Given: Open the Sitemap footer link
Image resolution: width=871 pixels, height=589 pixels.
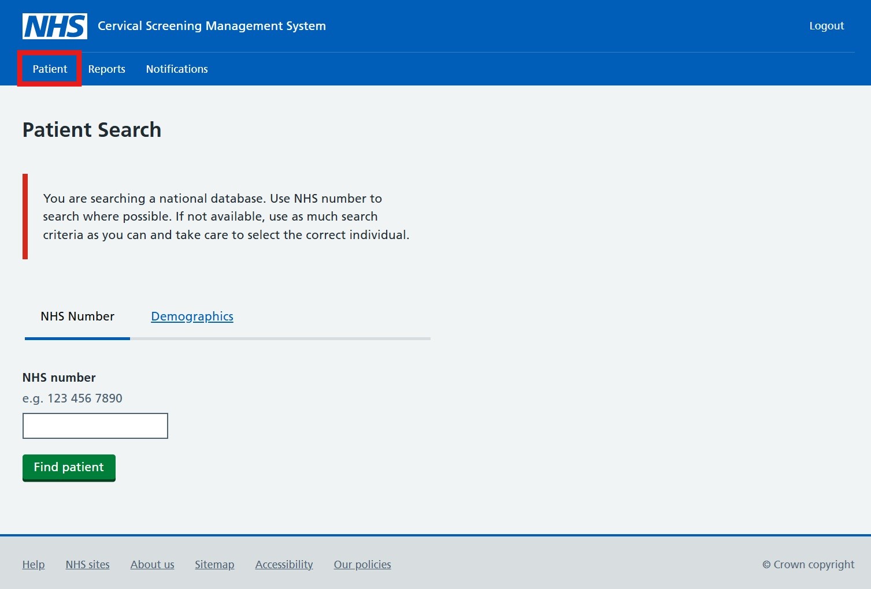Looking at the screenshot, I should tap(214, 564).
